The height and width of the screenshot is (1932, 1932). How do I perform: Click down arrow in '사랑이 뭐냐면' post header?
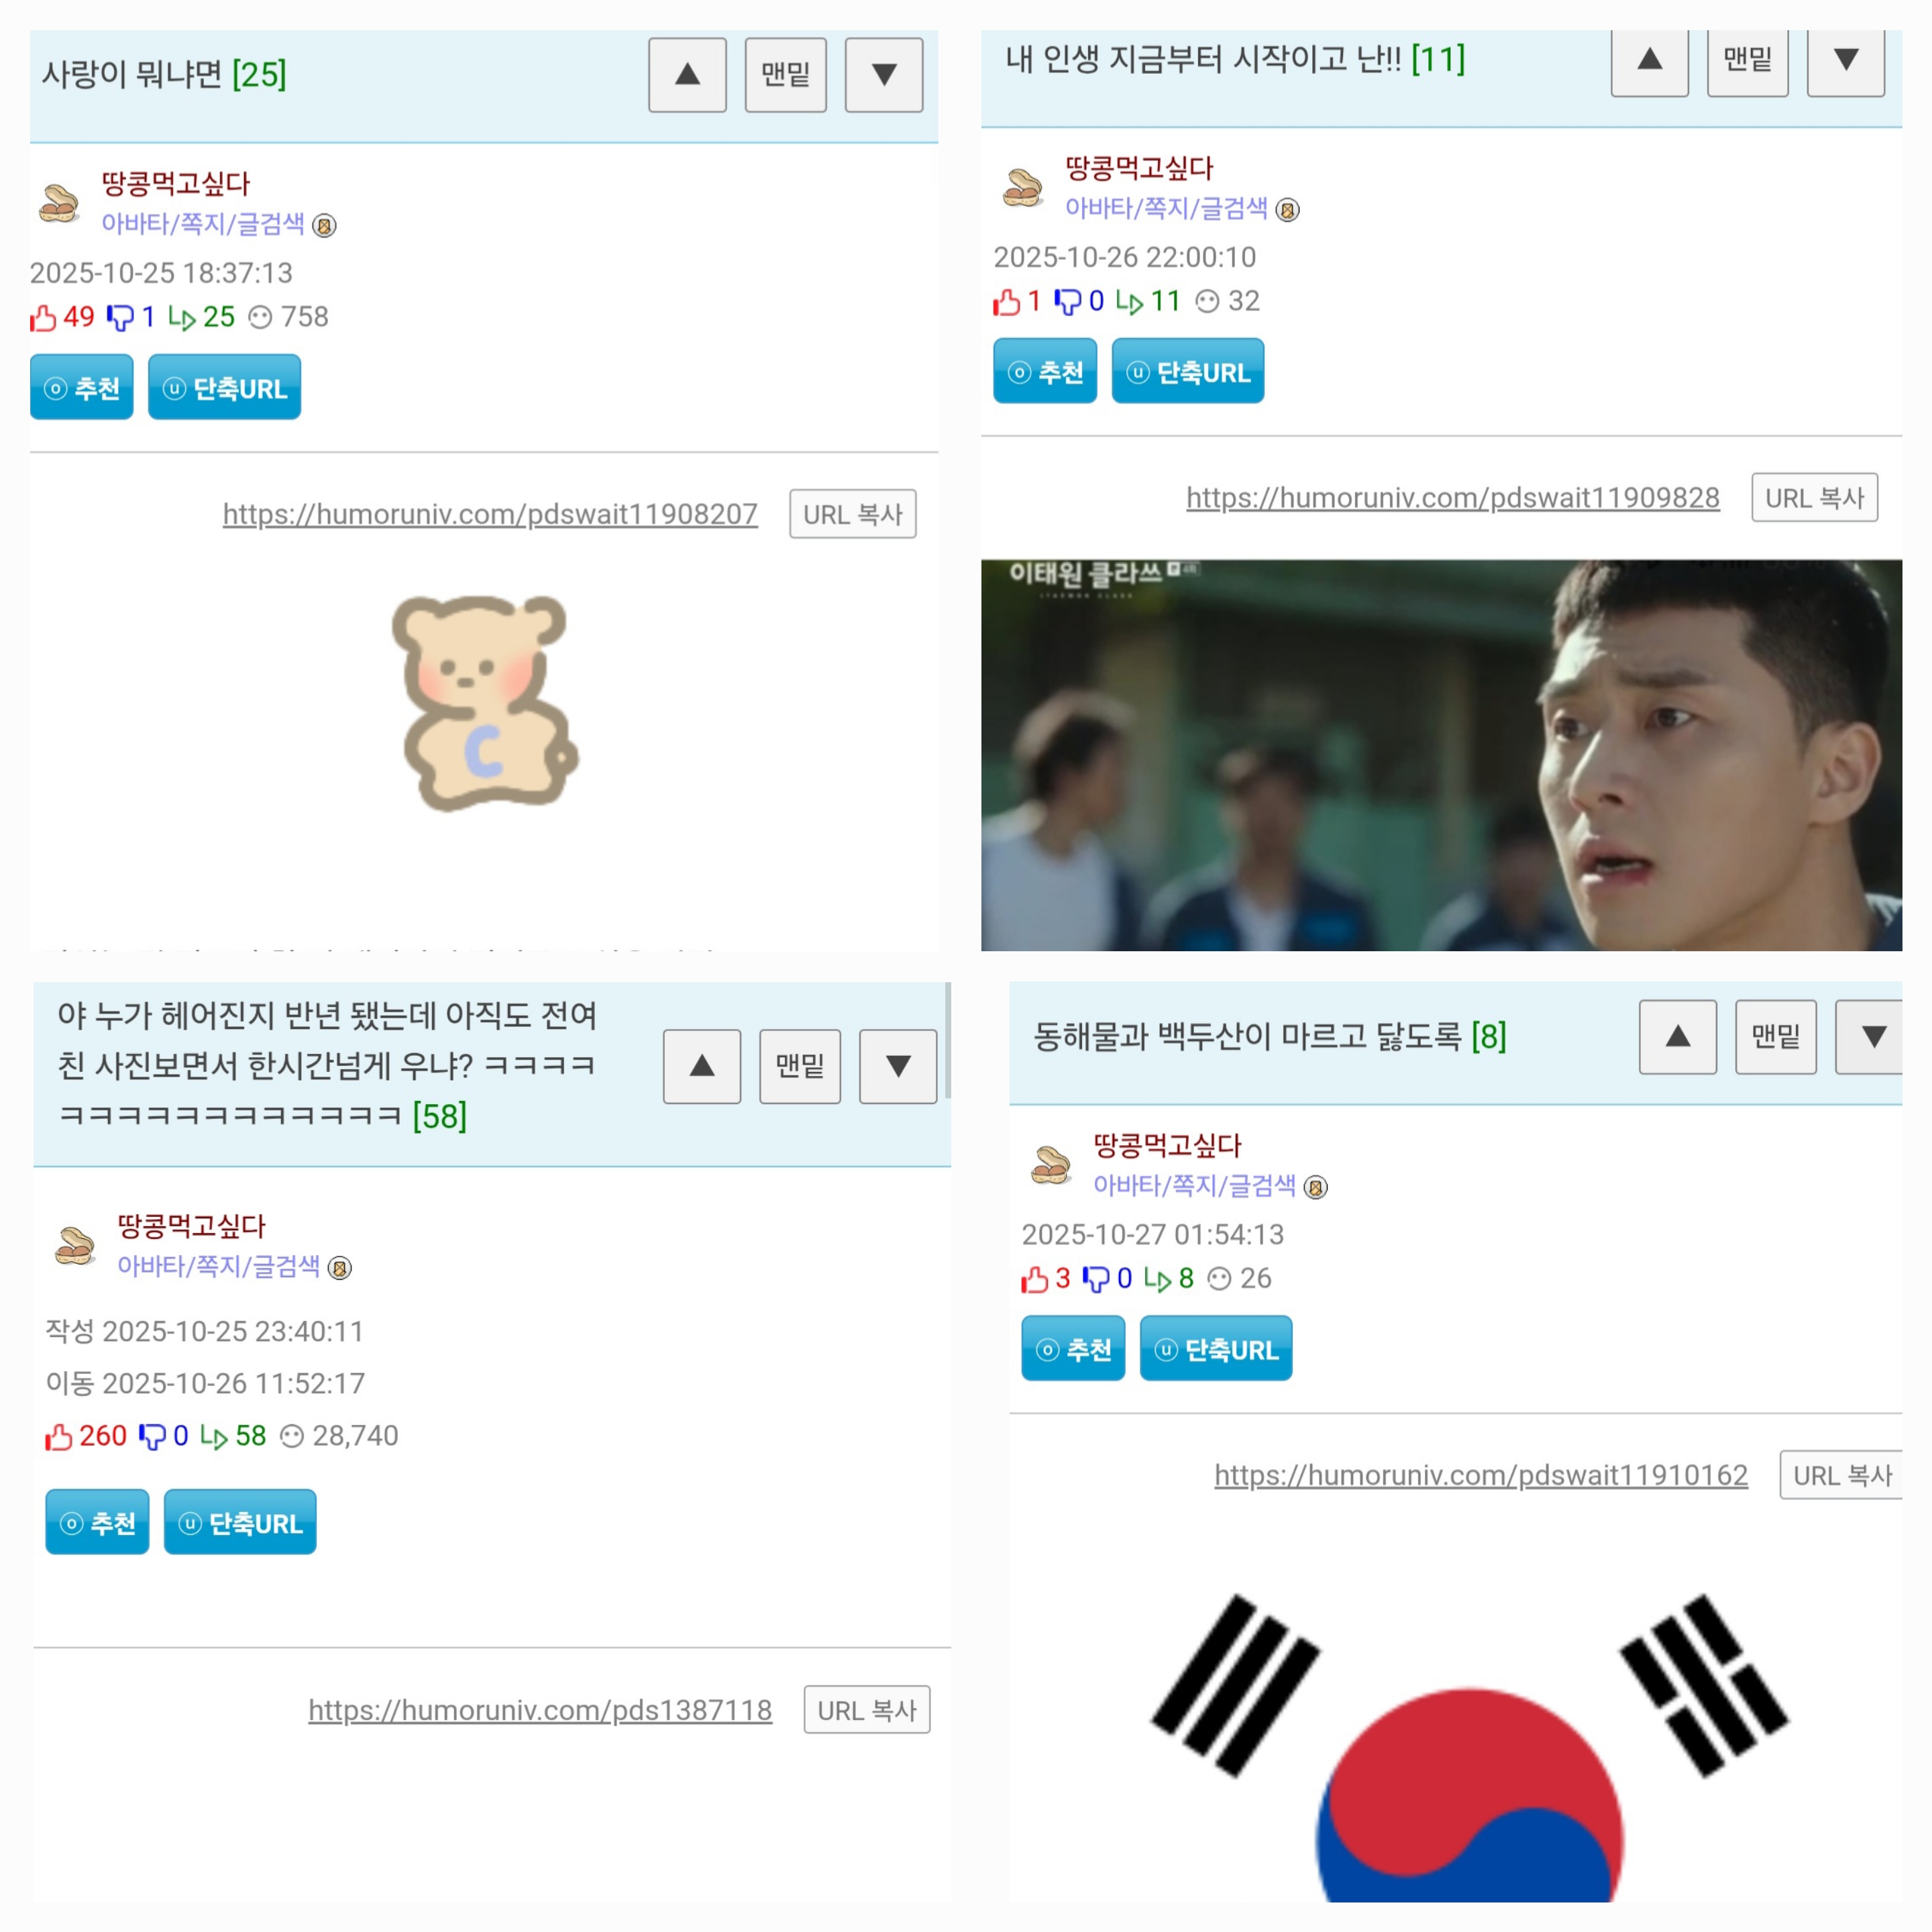[884, 75]
